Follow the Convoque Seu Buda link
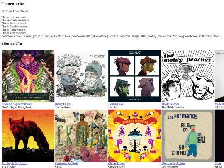This screenshot has height=168, width=224. point(66,163)
